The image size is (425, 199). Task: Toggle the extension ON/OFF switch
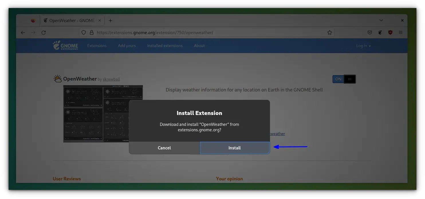tap(344, 79)
